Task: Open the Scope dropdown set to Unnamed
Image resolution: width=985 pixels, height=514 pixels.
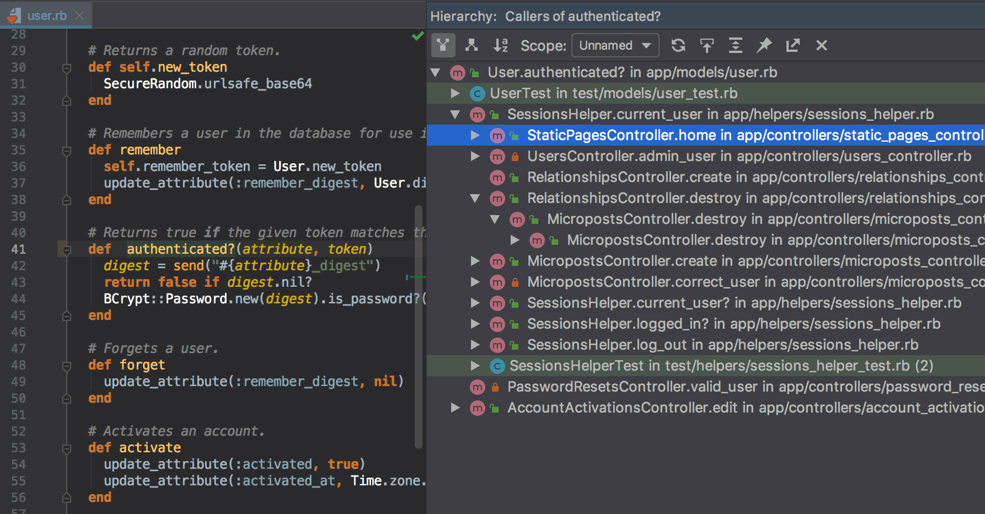Action: [x=614, y=45]
